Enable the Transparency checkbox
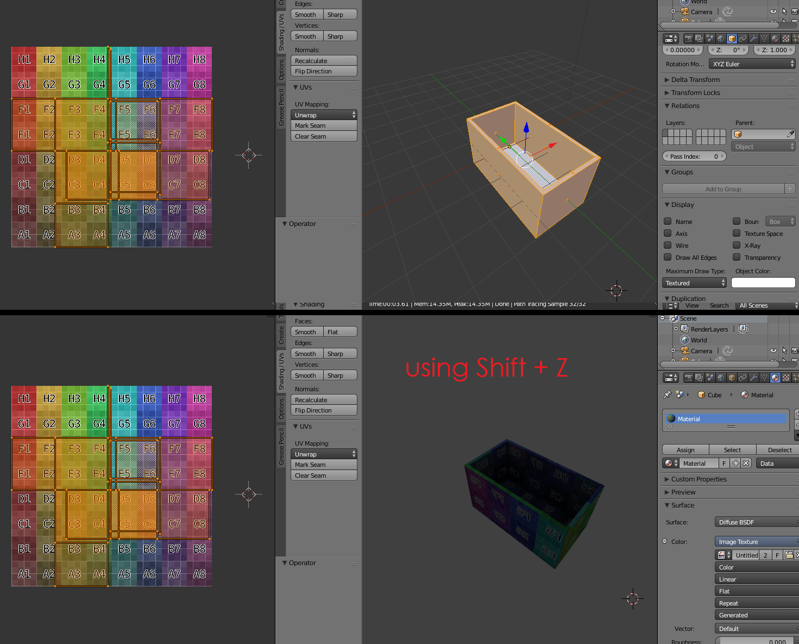The height and width of the screenshot is (644, 799). click(737, 257)
